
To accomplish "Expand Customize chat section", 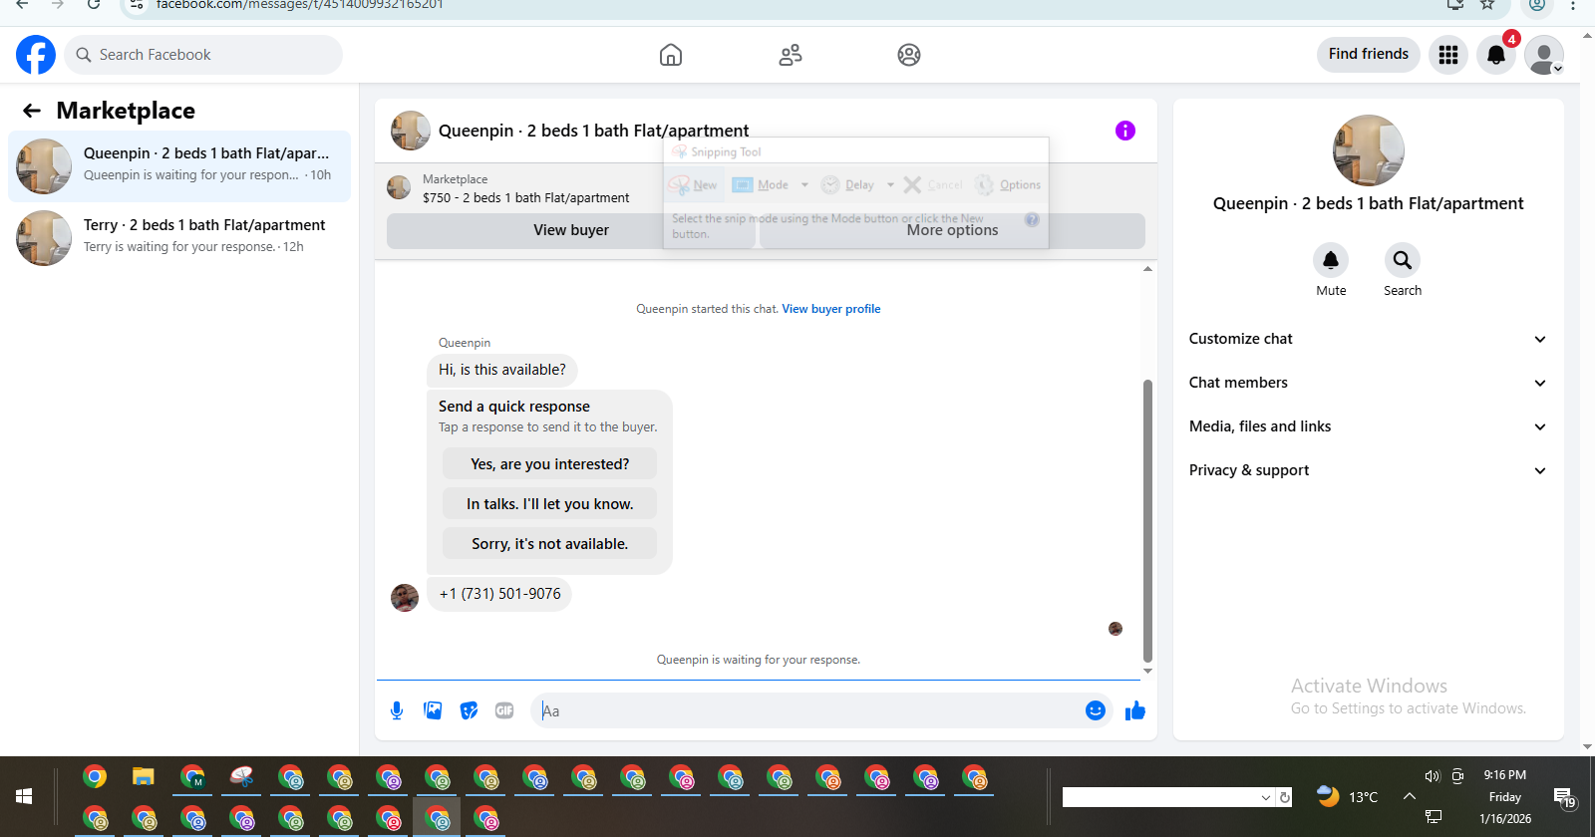I will click(1368, 339).
